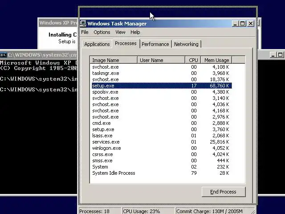
Task: Select the lsass.exe process row
Action: [162, 136]
